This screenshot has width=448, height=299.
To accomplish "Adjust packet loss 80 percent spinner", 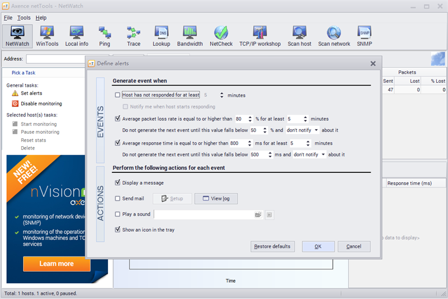I will click(250, 119).
